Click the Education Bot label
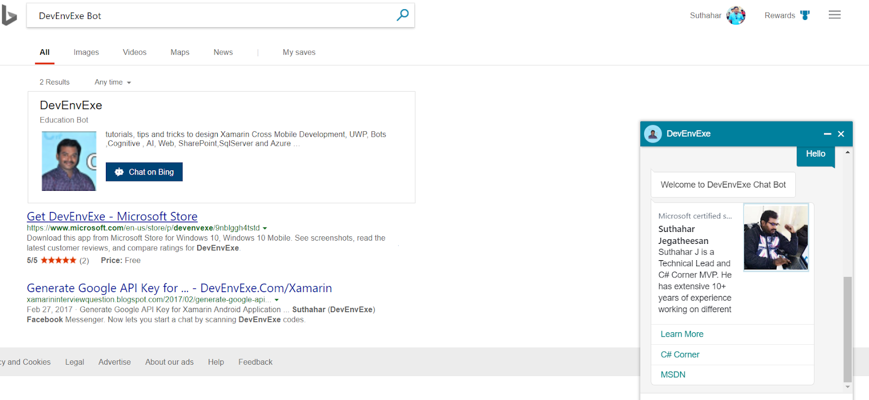This screenshot has width=869, height=400. coord(64,120)
